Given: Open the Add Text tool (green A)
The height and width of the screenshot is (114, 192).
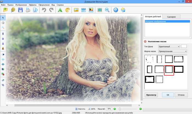Looking at the screenshot, I should pos(60,10).
